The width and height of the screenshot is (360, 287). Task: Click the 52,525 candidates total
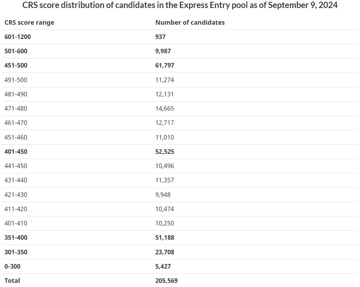tap(165, 152)
